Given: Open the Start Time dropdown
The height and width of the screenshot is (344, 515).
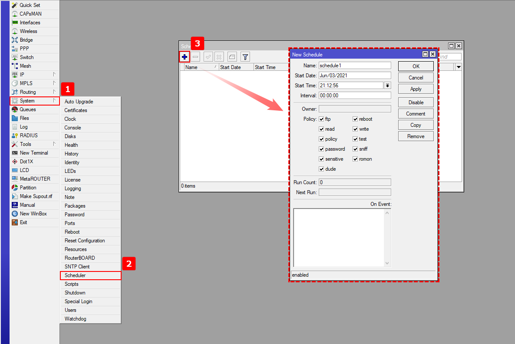Looking at the screenshot, I should 388,85.
